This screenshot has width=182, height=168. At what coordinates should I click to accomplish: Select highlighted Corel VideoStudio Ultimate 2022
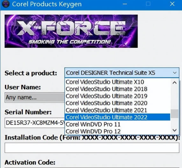[117, 117]
